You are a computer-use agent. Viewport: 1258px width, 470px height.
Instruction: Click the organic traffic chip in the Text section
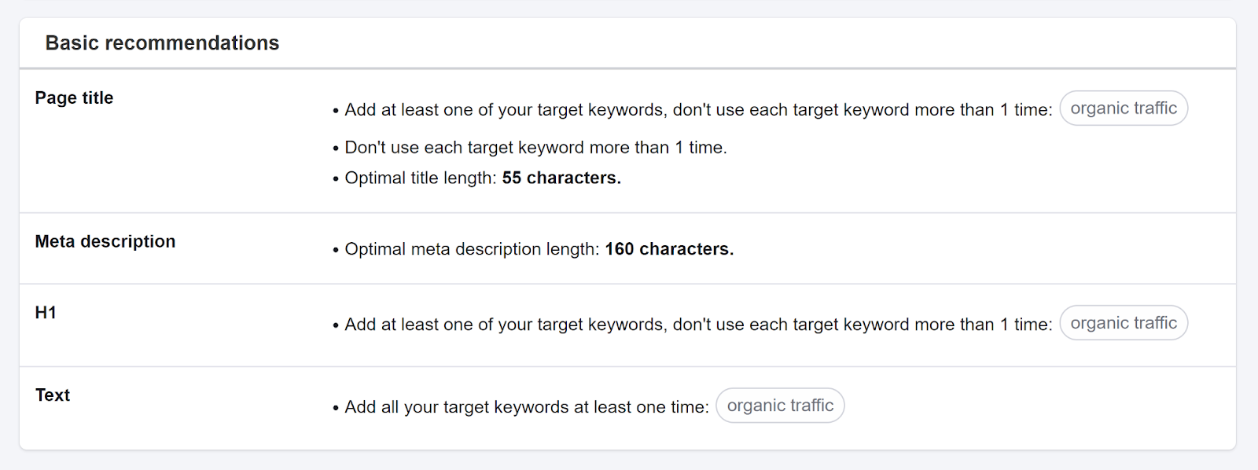click(x=780, y=406)
